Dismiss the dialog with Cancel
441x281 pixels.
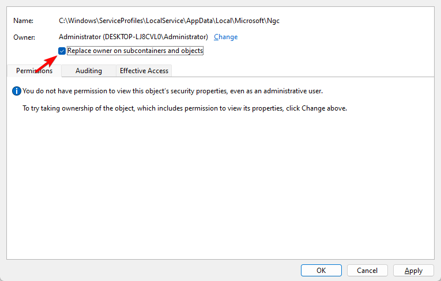point(367,270)
